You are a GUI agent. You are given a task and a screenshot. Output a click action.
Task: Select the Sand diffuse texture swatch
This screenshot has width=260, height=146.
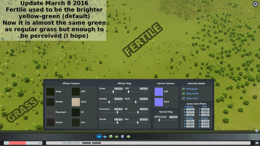click(76, 102)
